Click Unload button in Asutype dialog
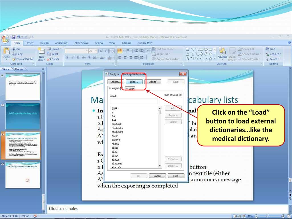 (153, 82)
